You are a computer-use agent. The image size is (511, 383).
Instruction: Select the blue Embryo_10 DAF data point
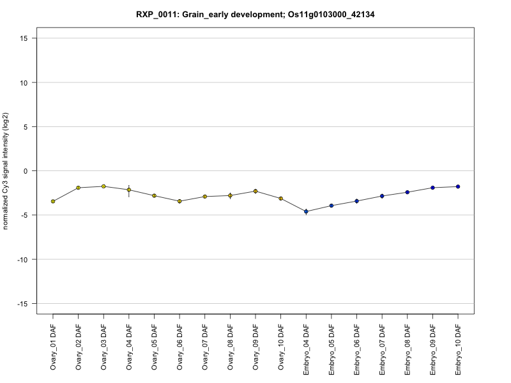[458, 186]
